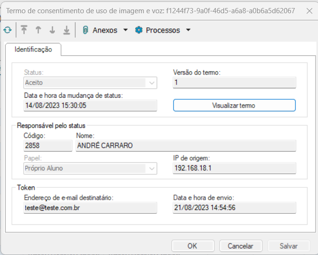This screenshot has width=318, height=255.
Task: Go to last record arrow
Action: (x=67, y=30)
